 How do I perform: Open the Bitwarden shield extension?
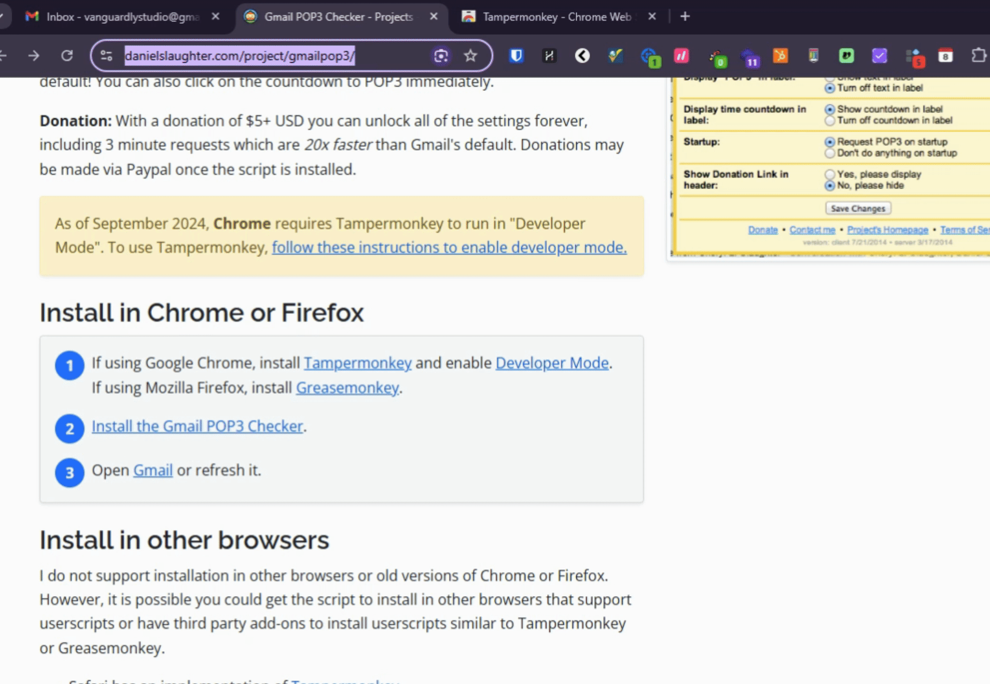pos(516,56)
